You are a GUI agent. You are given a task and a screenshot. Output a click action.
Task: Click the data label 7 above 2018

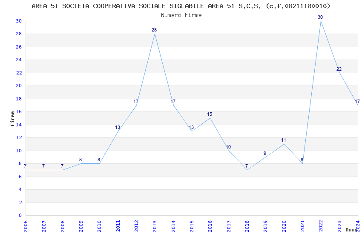247,166
